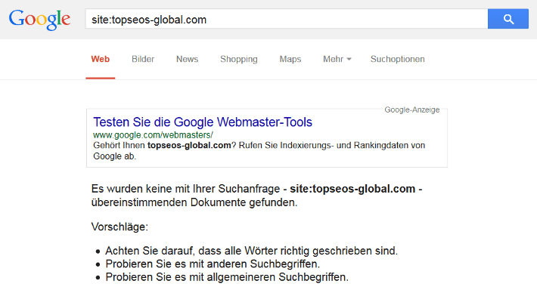Open the 'Testen Sie die Google Webmaster-Tools' link
Image resolution: width=537 pixels, height=290 pixels.
(203, 122)
